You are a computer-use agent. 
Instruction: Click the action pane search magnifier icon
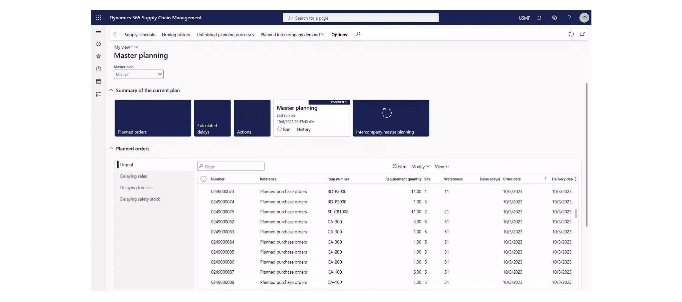(x=358, y=34)
